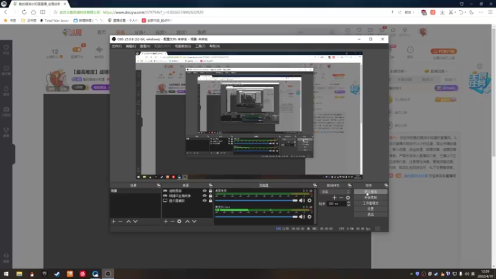Open OBS 查看(V) menu
Screen dimensions: 496x279
coord(145,46)
